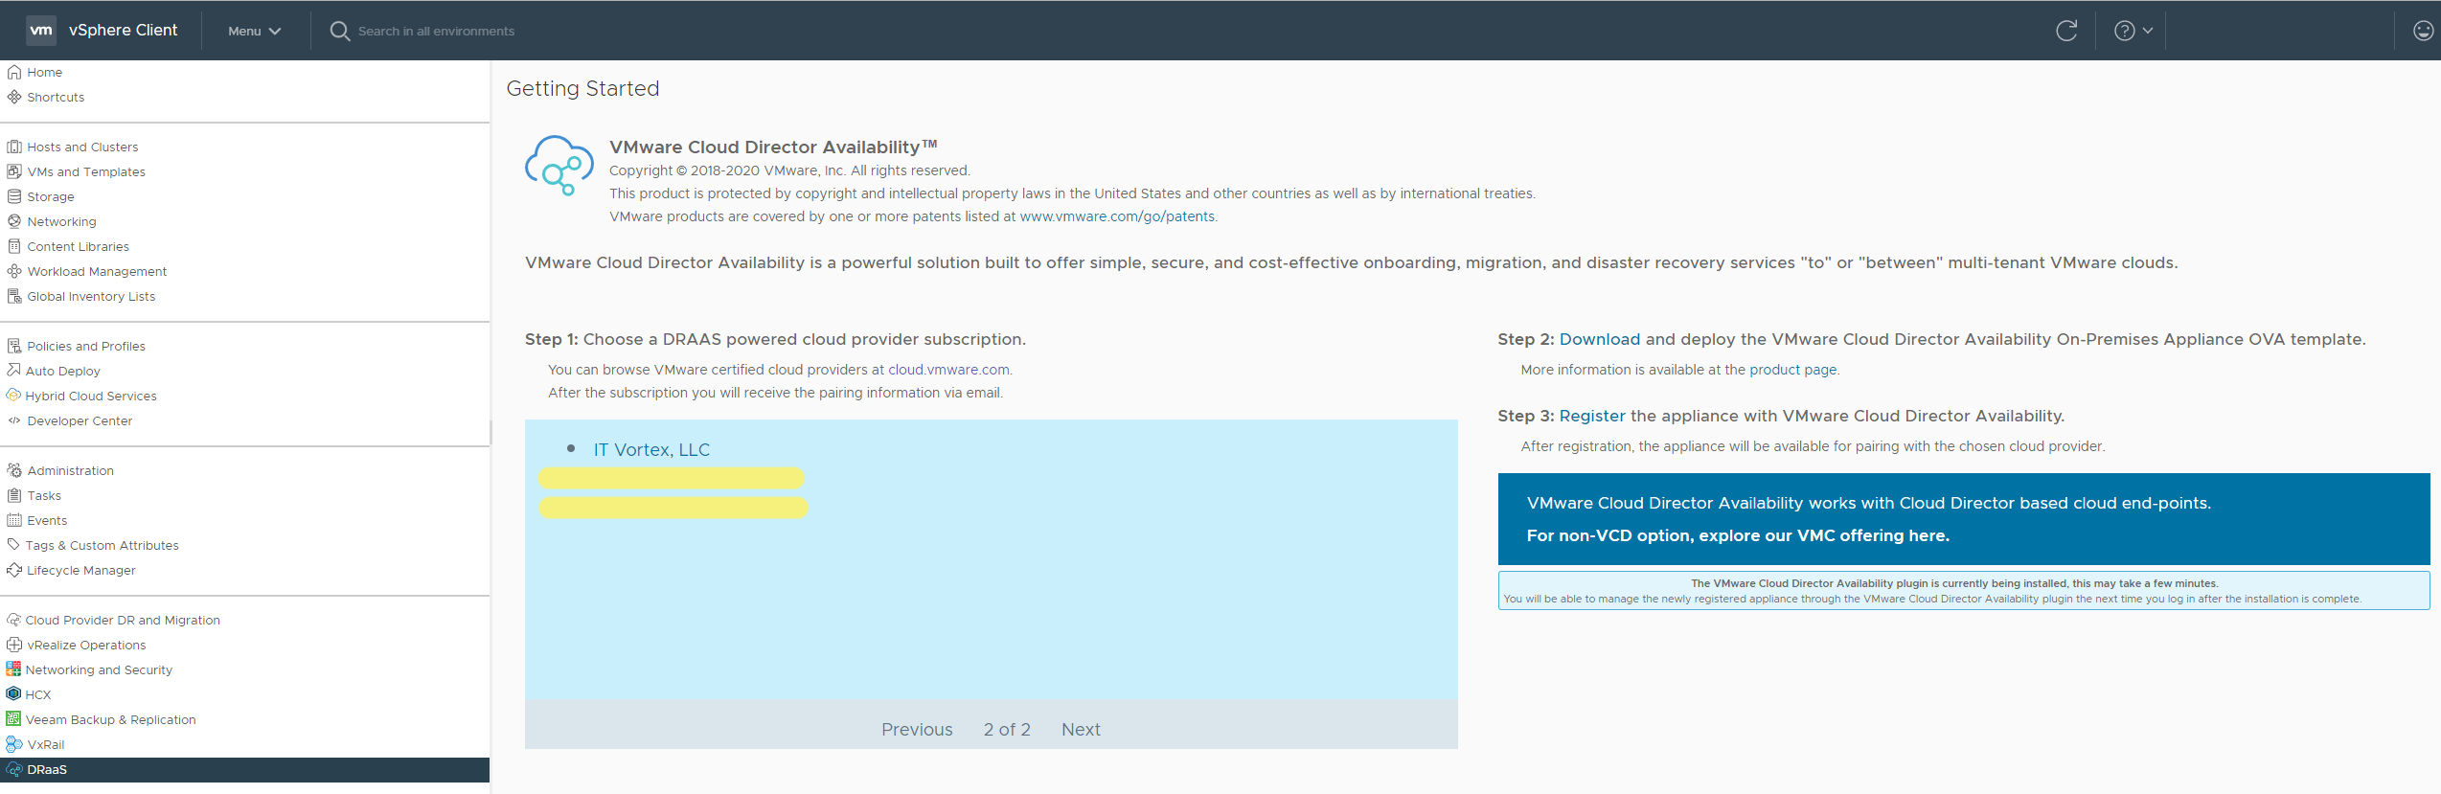2441x794 pixels.
Task: Click the VMware vm logo icon
Action: coord(40,30)
